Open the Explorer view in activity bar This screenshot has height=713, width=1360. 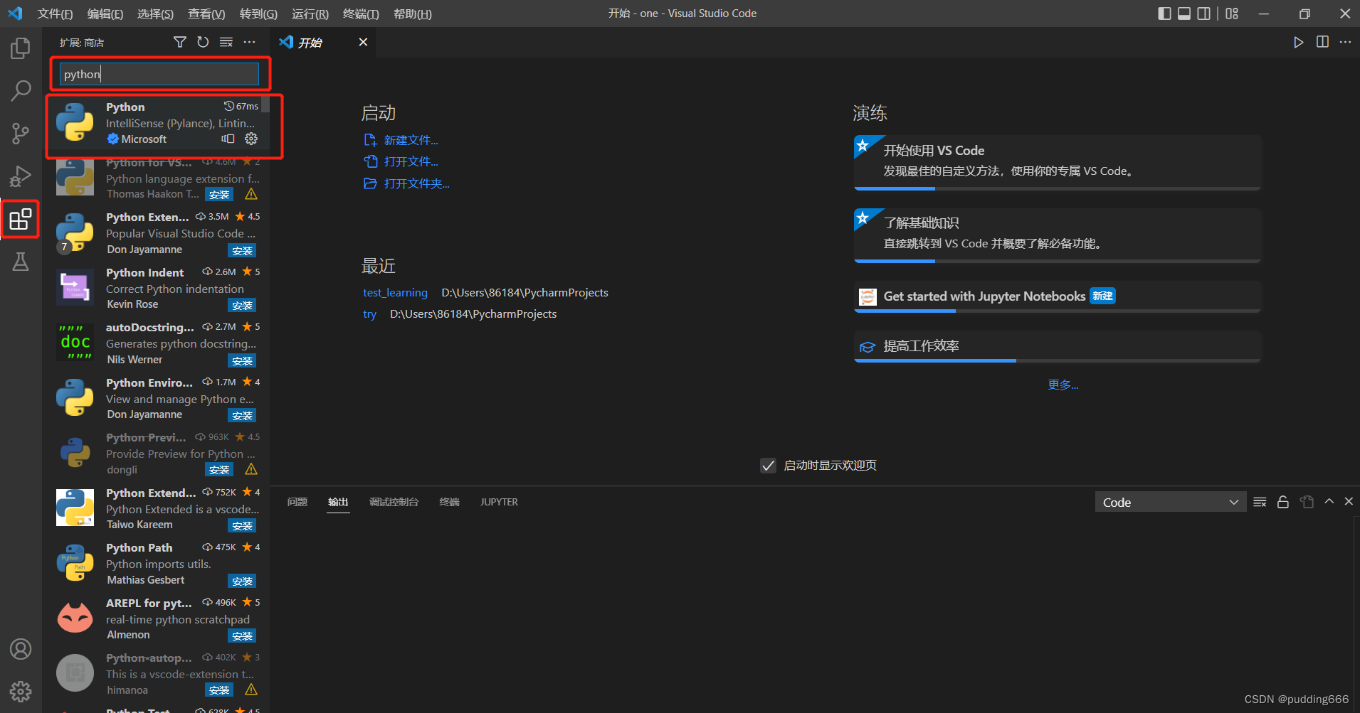pos(21,48)
